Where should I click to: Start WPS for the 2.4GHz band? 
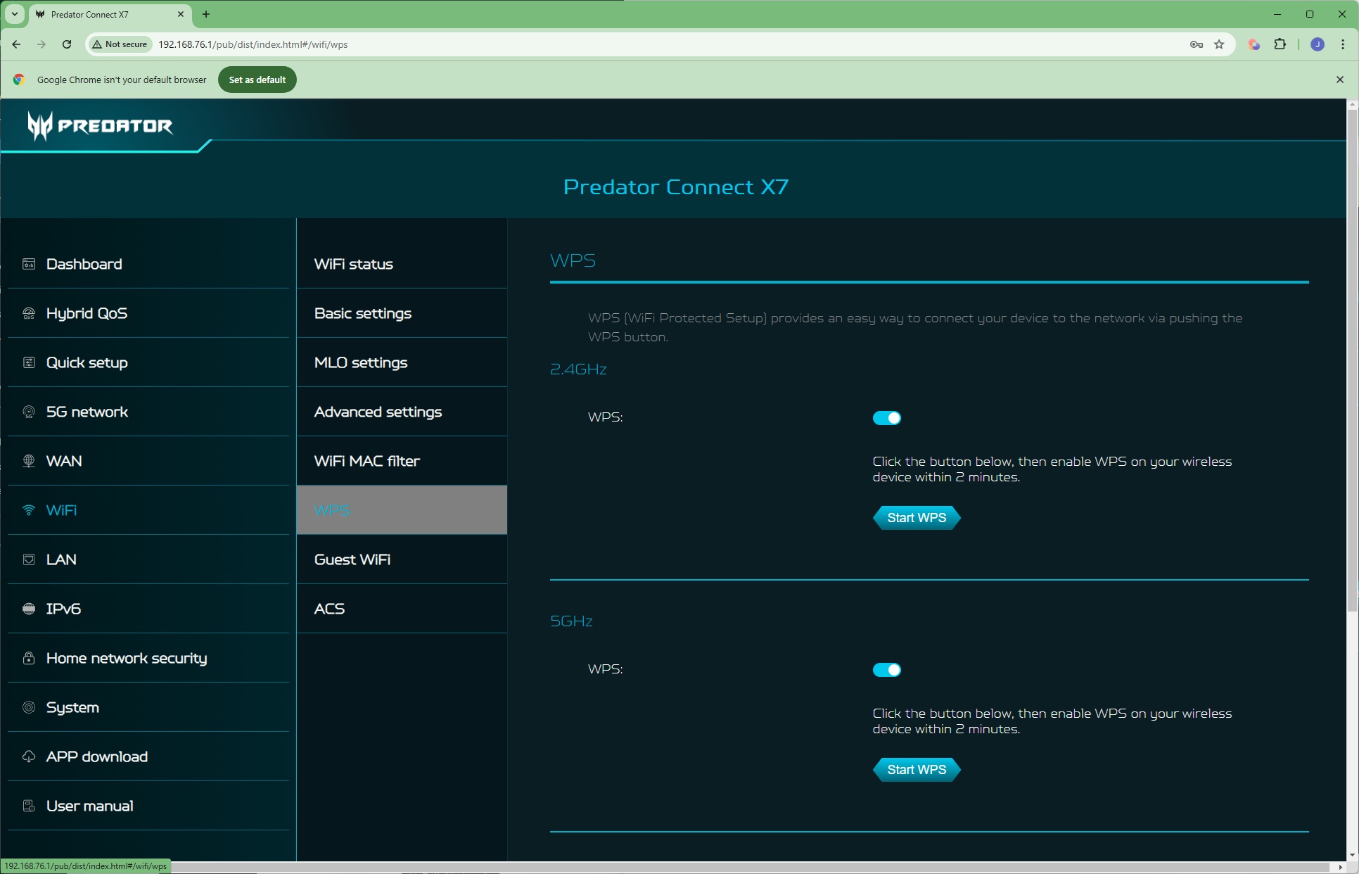(916, 518)
